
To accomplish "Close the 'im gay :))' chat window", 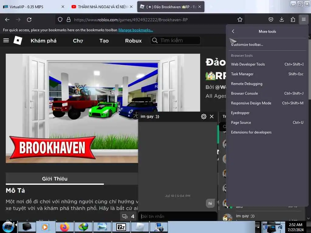I will (212, 116).
